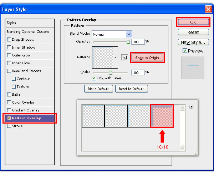Image resolution: width=214 pixels, height=175 pixels.
Task: Enable the Stroke checkbox
Action: (x=9, y=126)
